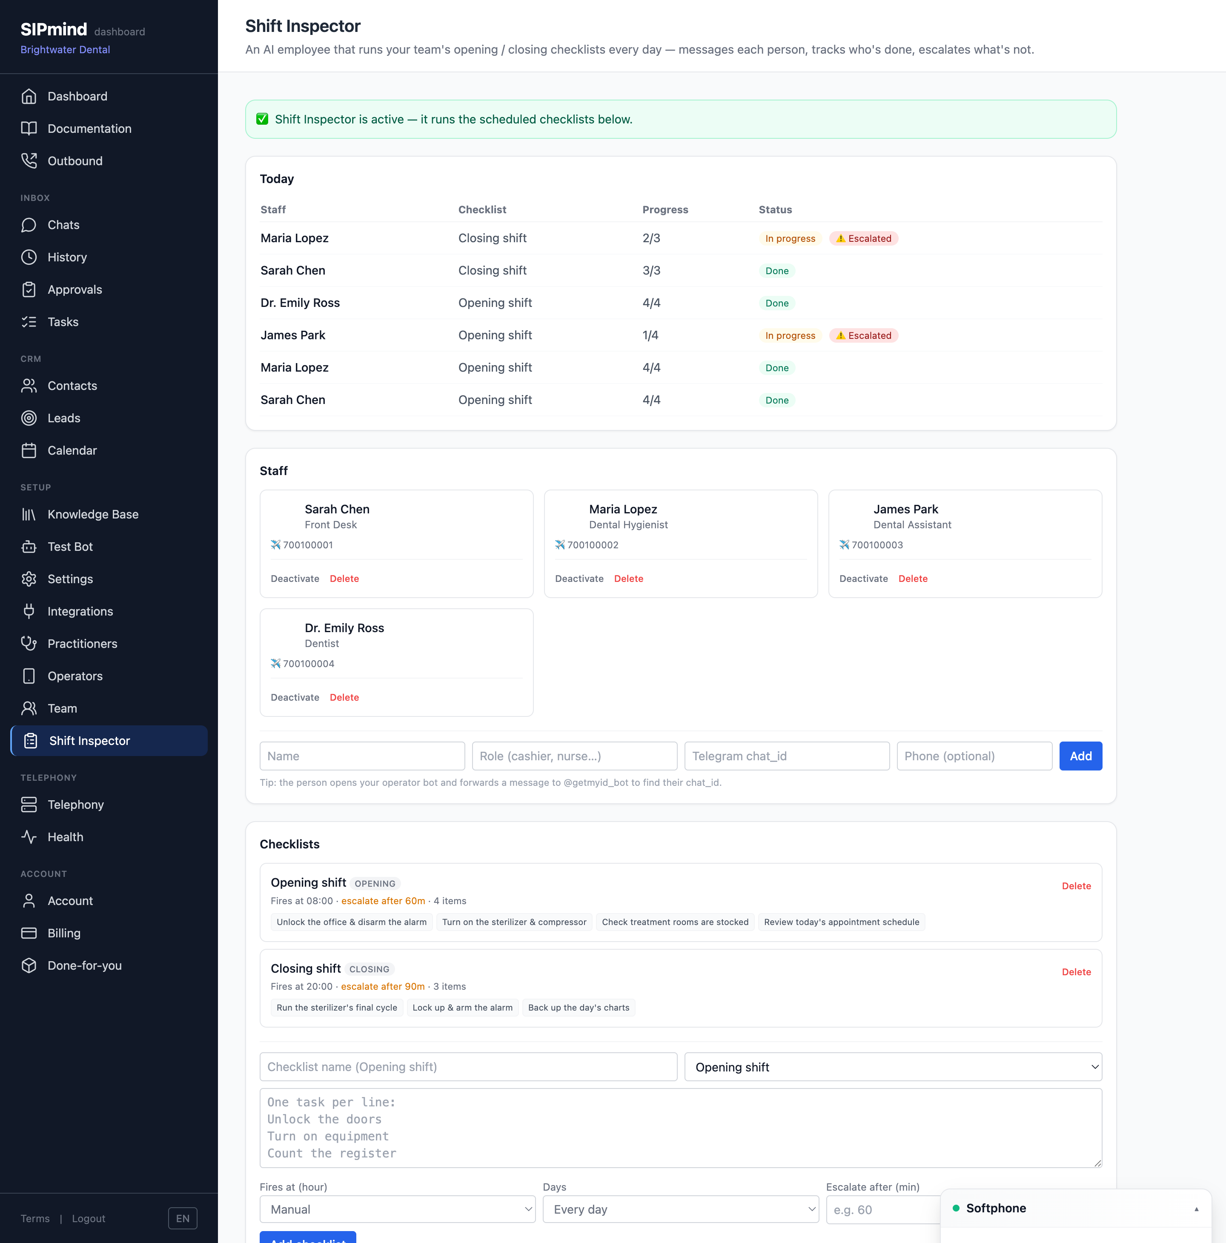Click the Knowledge Base library icon
The image size is (1226, 1243).
(x=29, y=514)
